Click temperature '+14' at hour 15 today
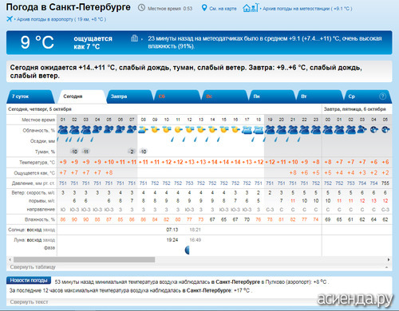399x311 pixels. 224,162
